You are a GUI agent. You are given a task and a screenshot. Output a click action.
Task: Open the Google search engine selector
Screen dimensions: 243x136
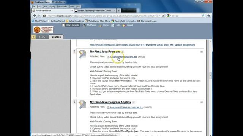(x=169, y=16)
